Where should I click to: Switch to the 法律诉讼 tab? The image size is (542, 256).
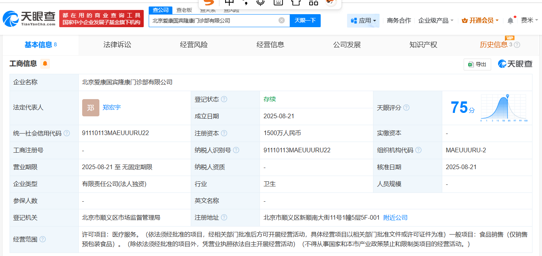pos(117,45)
